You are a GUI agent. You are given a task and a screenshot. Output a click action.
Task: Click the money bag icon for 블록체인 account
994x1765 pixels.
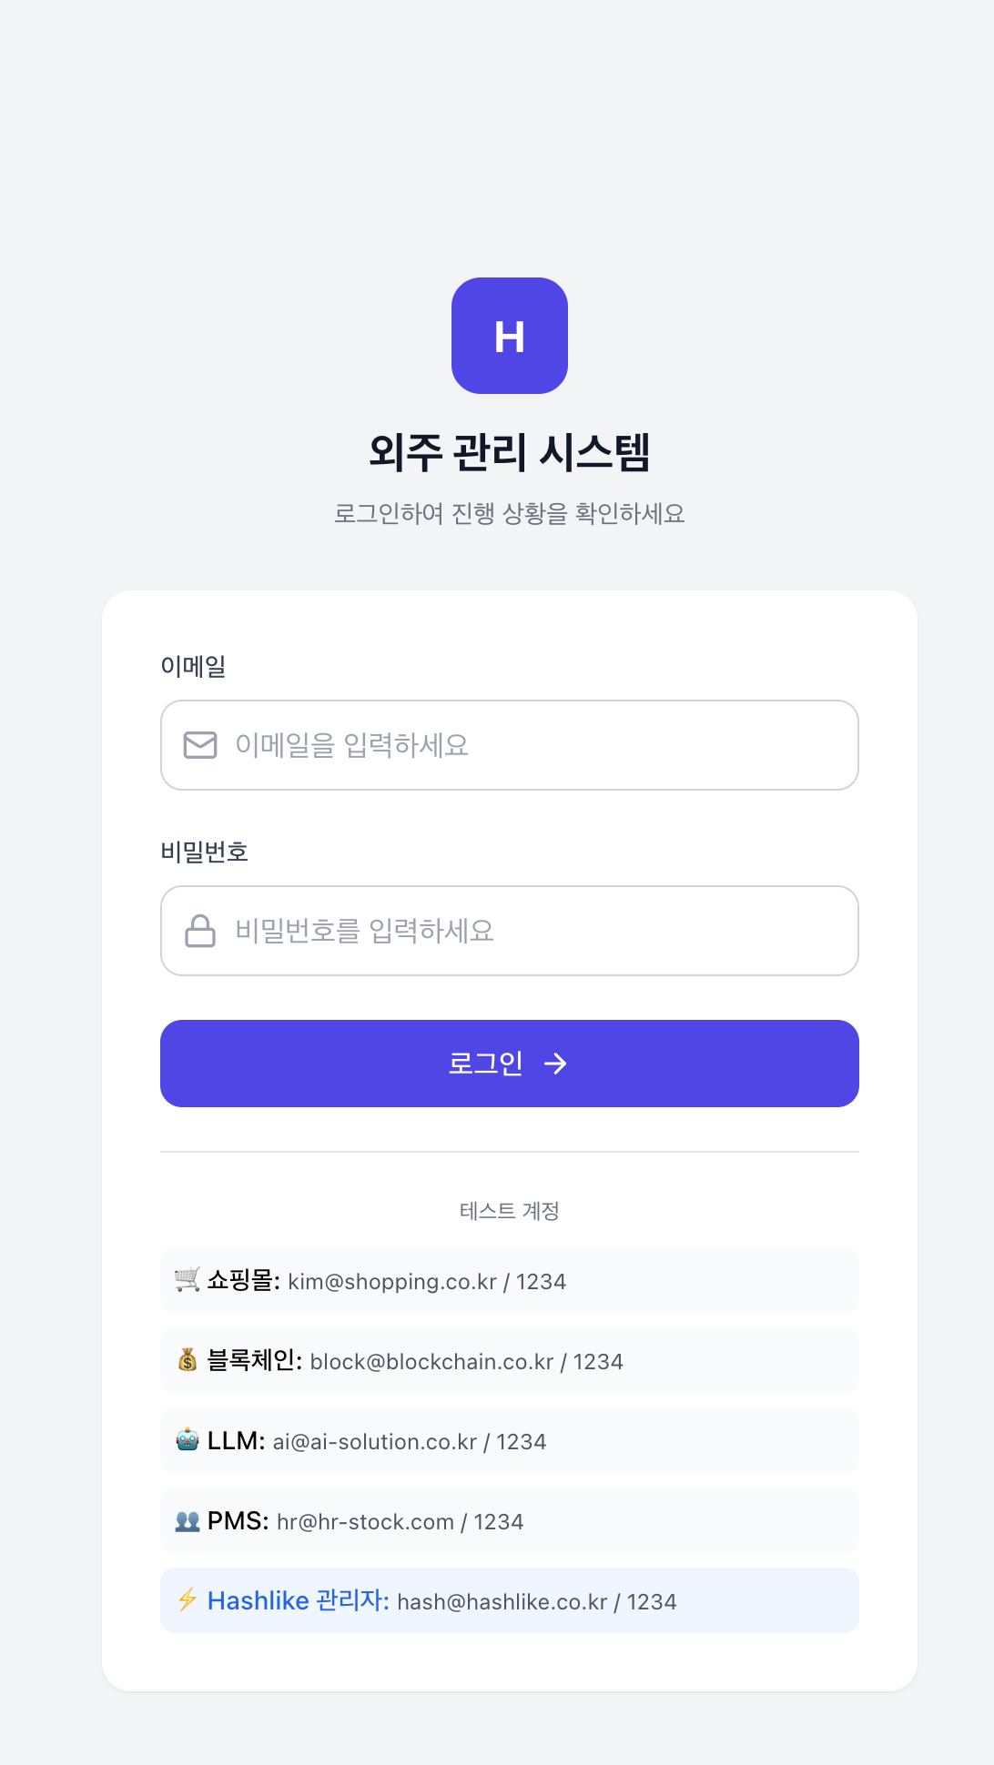pyautogui.click(x=187, y=1359)
